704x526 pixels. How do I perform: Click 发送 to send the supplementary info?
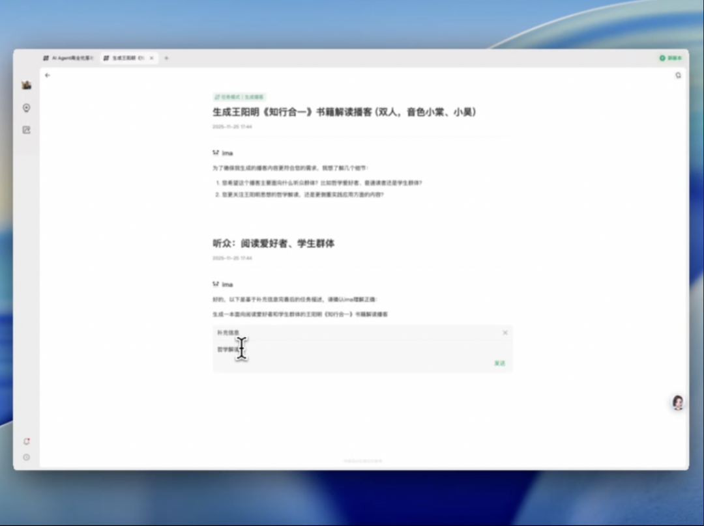500,363
